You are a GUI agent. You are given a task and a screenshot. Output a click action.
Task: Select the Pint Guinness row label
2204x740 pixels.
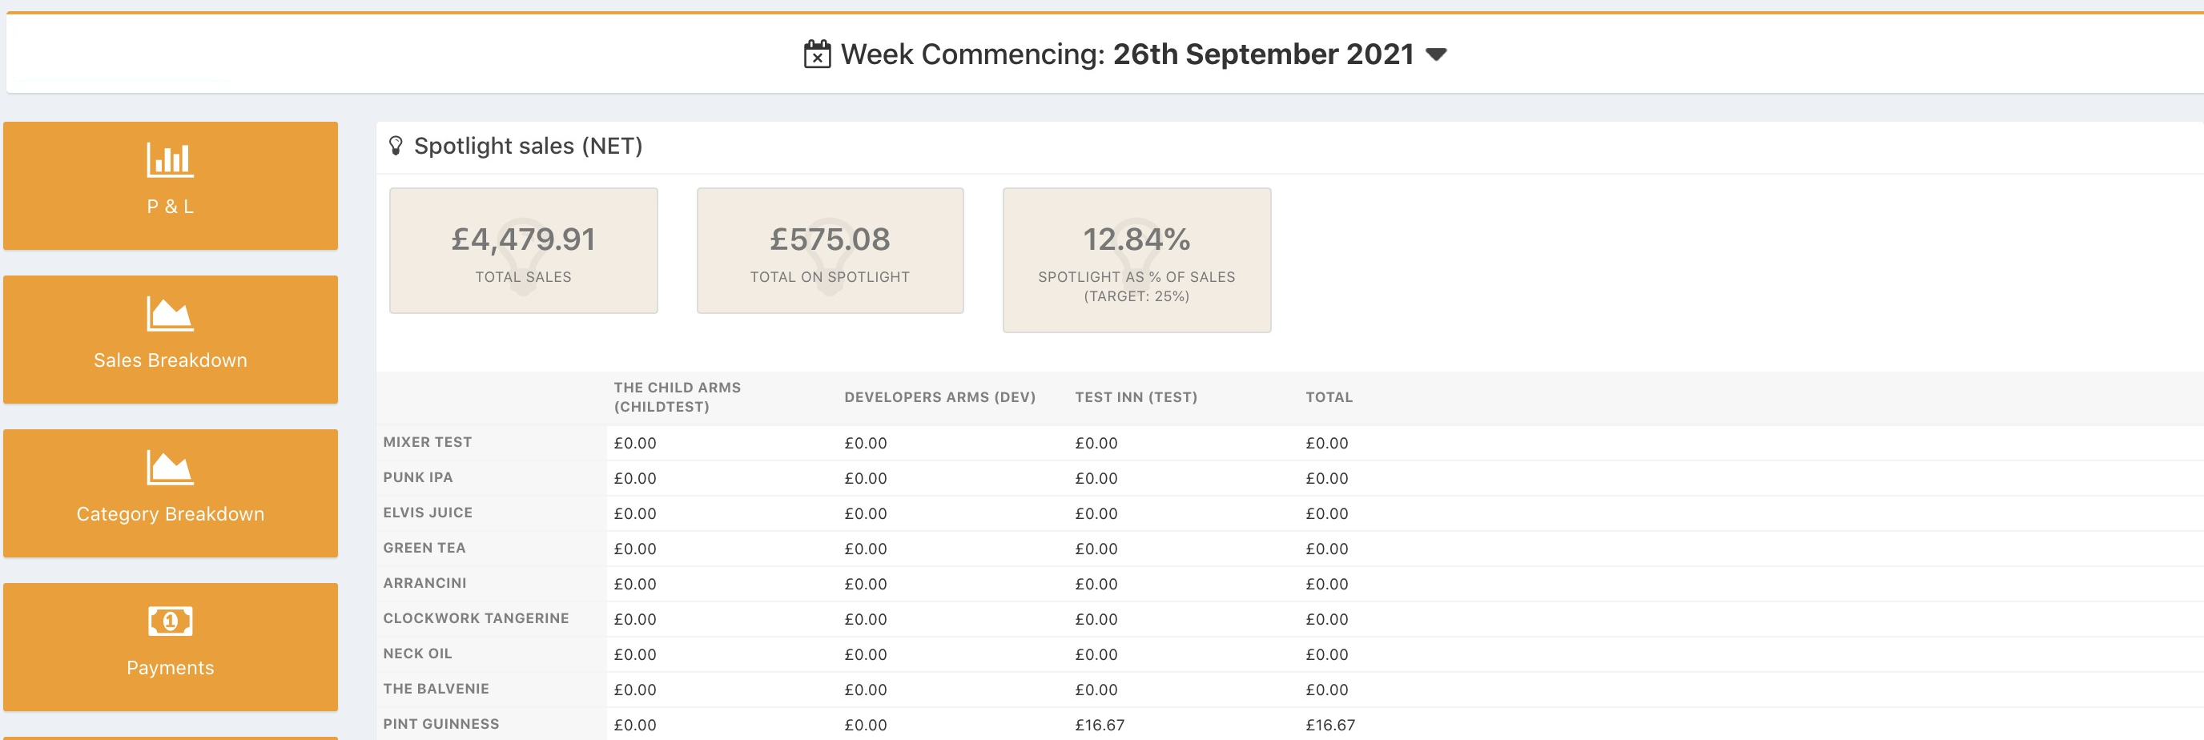[440, 724]
